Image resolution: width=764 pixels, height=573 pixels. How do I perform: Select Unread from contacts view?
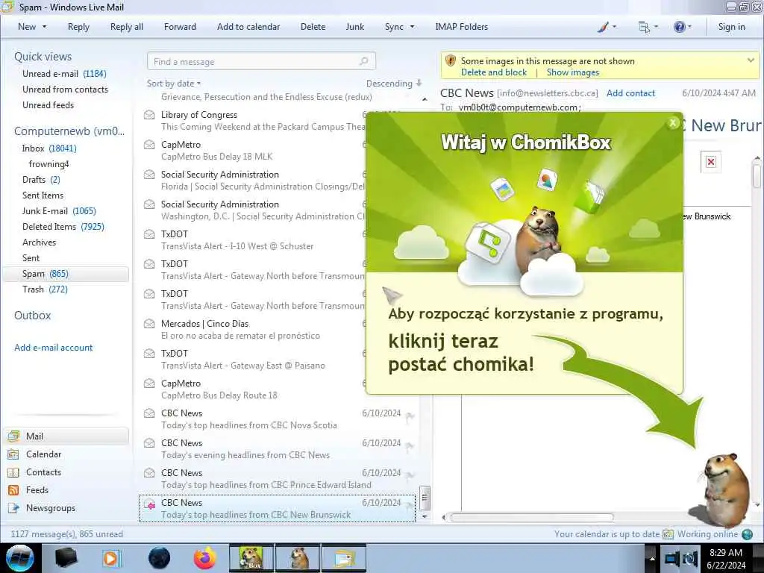[65, 90]
